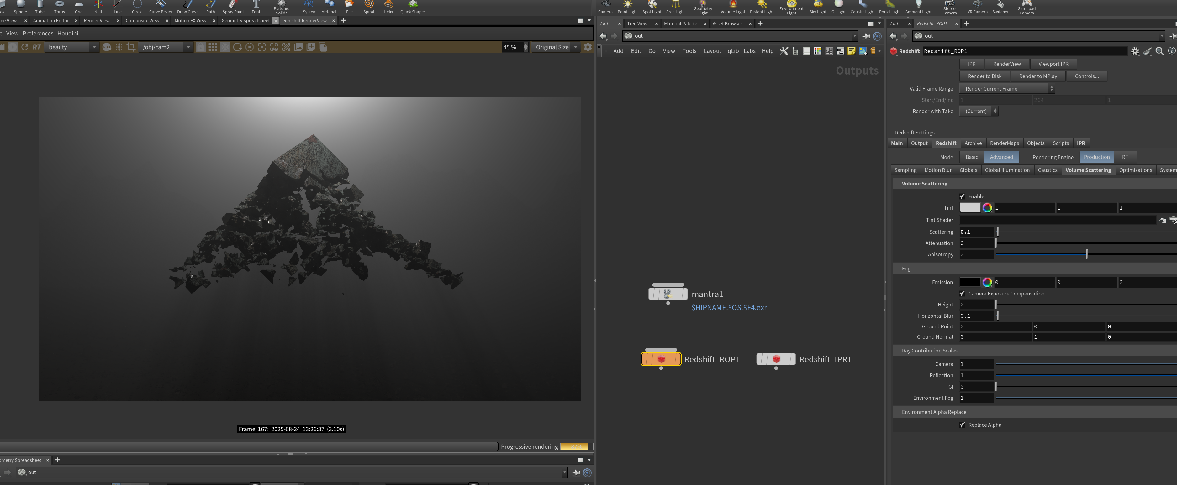The height and width of the screenshot is (485, 1177).
Task: Select the Area Light shelf tool
Action: 675,7
